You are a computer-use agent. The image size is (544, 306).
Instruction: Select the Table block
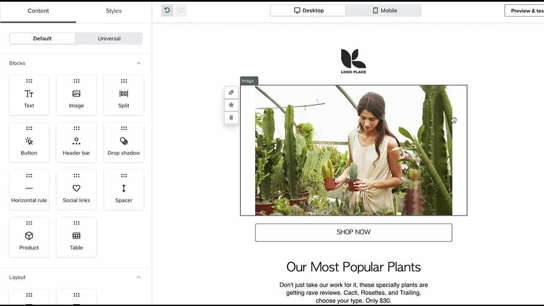tap(76, 237)
